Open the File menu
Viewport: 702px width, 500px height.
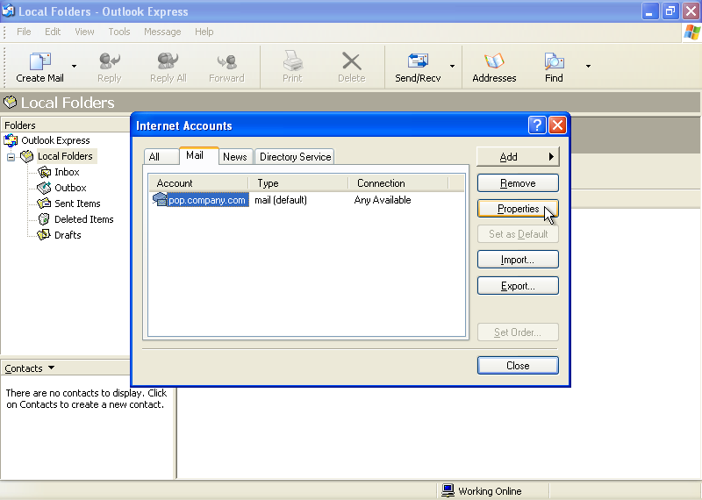pyautogui.click(x=24, y=32)
